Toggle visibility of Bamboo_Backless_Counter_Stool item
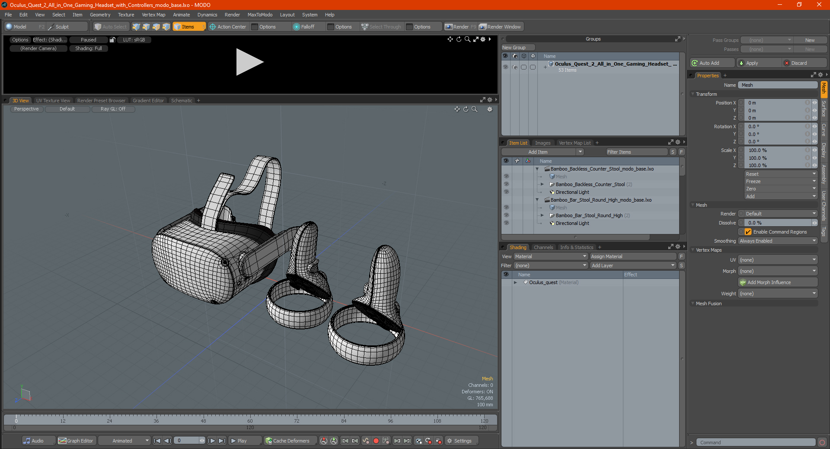Image resolution: width=830 pixels, height=449 pixels. [506, 184]
